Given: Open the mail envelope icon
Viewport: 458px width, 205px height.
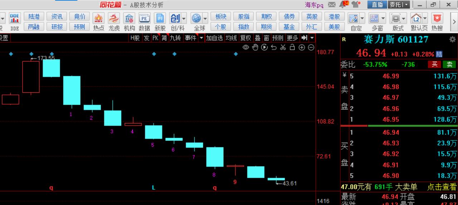Looking at the screenshot, I should coord(332,5).
